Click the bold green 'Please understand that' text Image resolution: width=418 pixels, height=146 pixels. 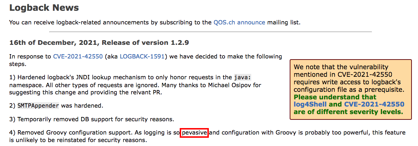pyautogui.click(x=335, y=97)
